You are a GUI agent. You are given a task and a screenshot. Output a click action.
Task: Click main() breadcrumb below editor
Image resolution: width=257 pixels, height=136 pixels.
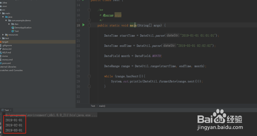(x=102, y=106)
